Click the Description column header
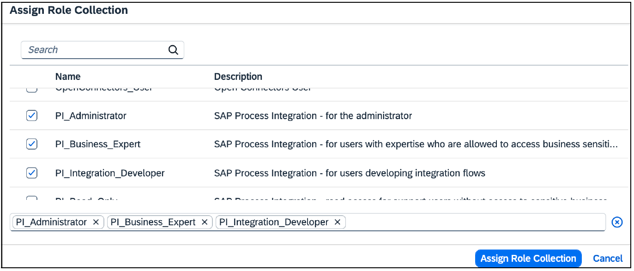 (x=238, y=76)
